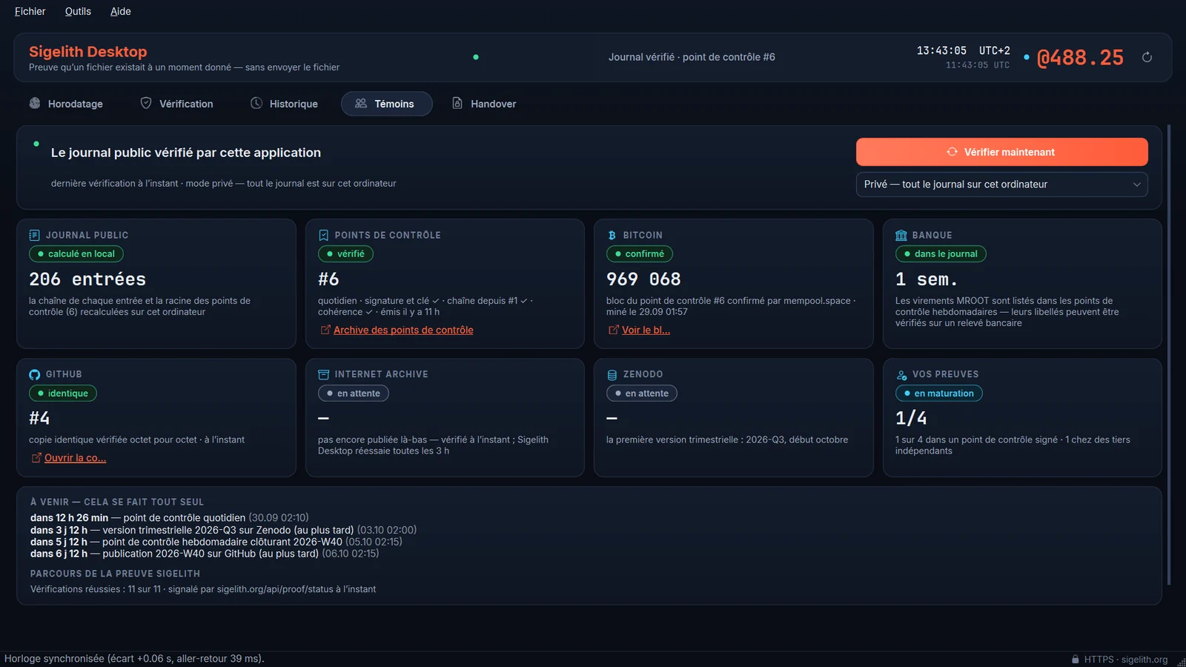The width and height of the screenshot is (1186, 667).
Task: Click the Vos preuves person icon
Action: 901,374
